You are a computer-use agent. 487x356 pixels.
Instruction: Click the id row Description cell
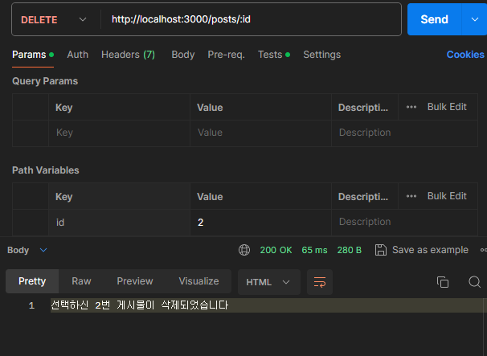point(404,223)
